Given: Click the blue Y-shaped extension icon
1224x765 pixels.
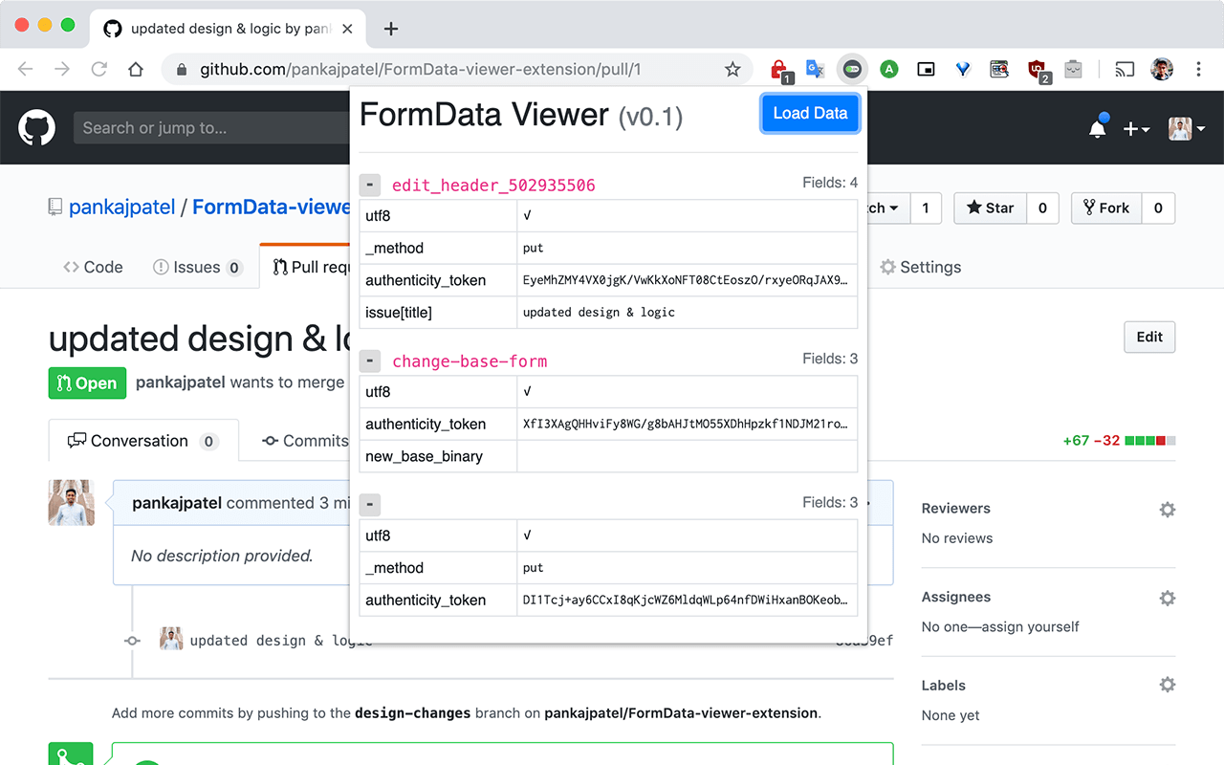Looking at the screenshot, I should point(963,69).
